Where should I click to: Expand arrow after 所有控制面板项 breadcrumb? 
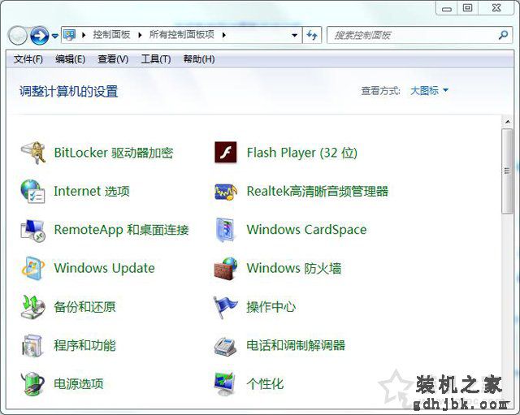pos(224,35)
